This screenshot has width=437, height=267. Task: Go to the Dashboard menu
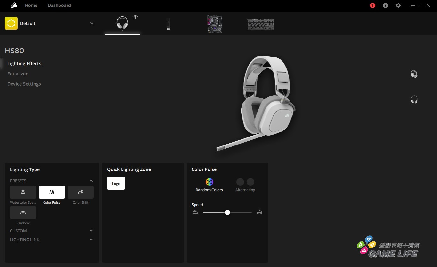(59, 5)
